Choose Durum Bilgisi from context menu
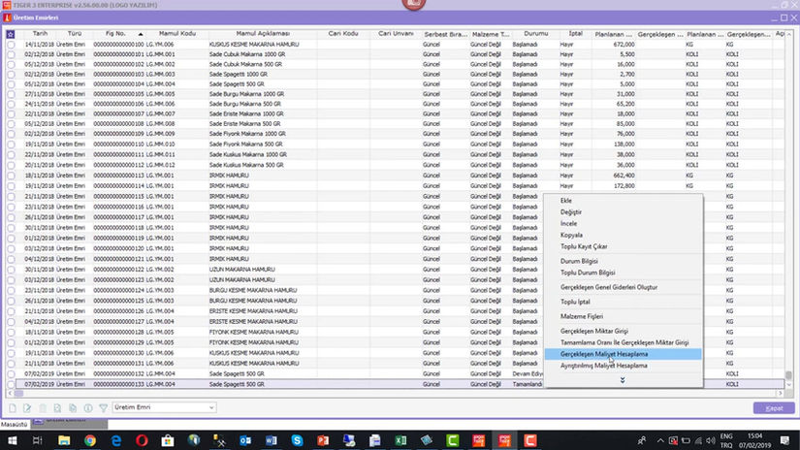 [579, 261]
